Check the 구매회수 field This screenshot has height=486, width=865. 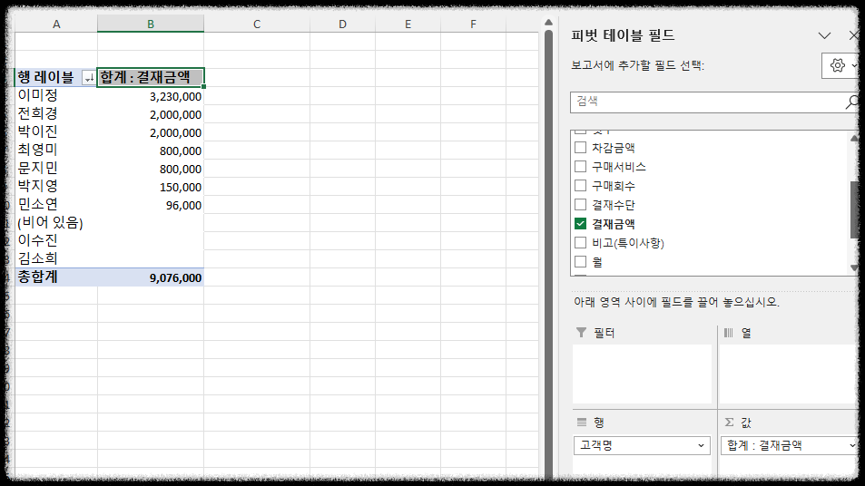point(580,185)
